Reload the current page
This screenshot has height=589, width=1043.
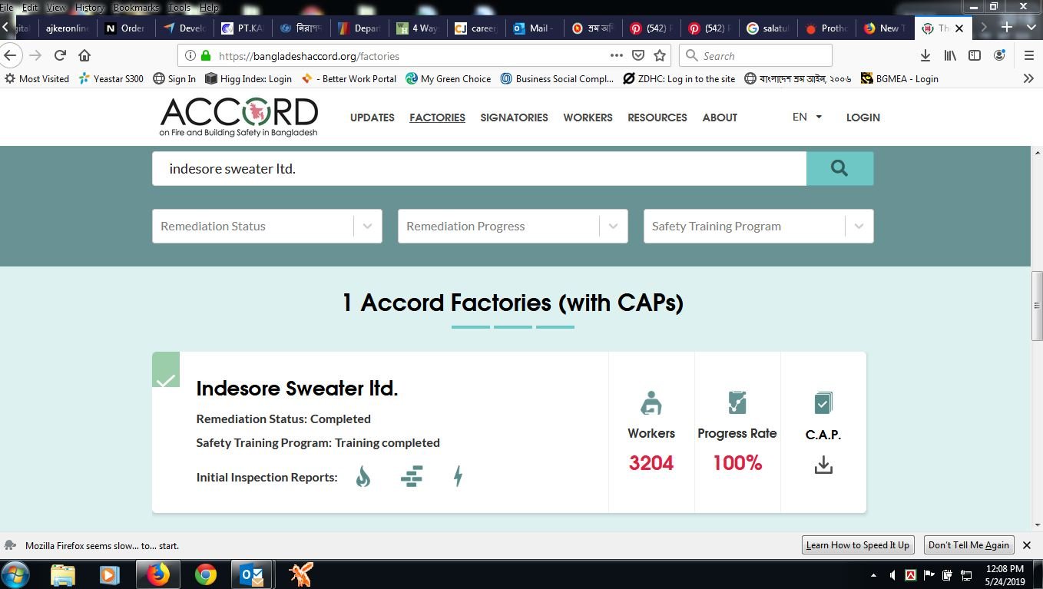click(x=60, y=55)
